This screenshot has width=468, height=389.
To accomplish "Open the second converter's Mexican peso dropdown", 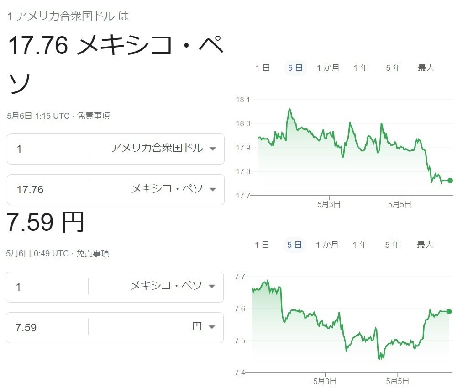I will click(173, 286).
